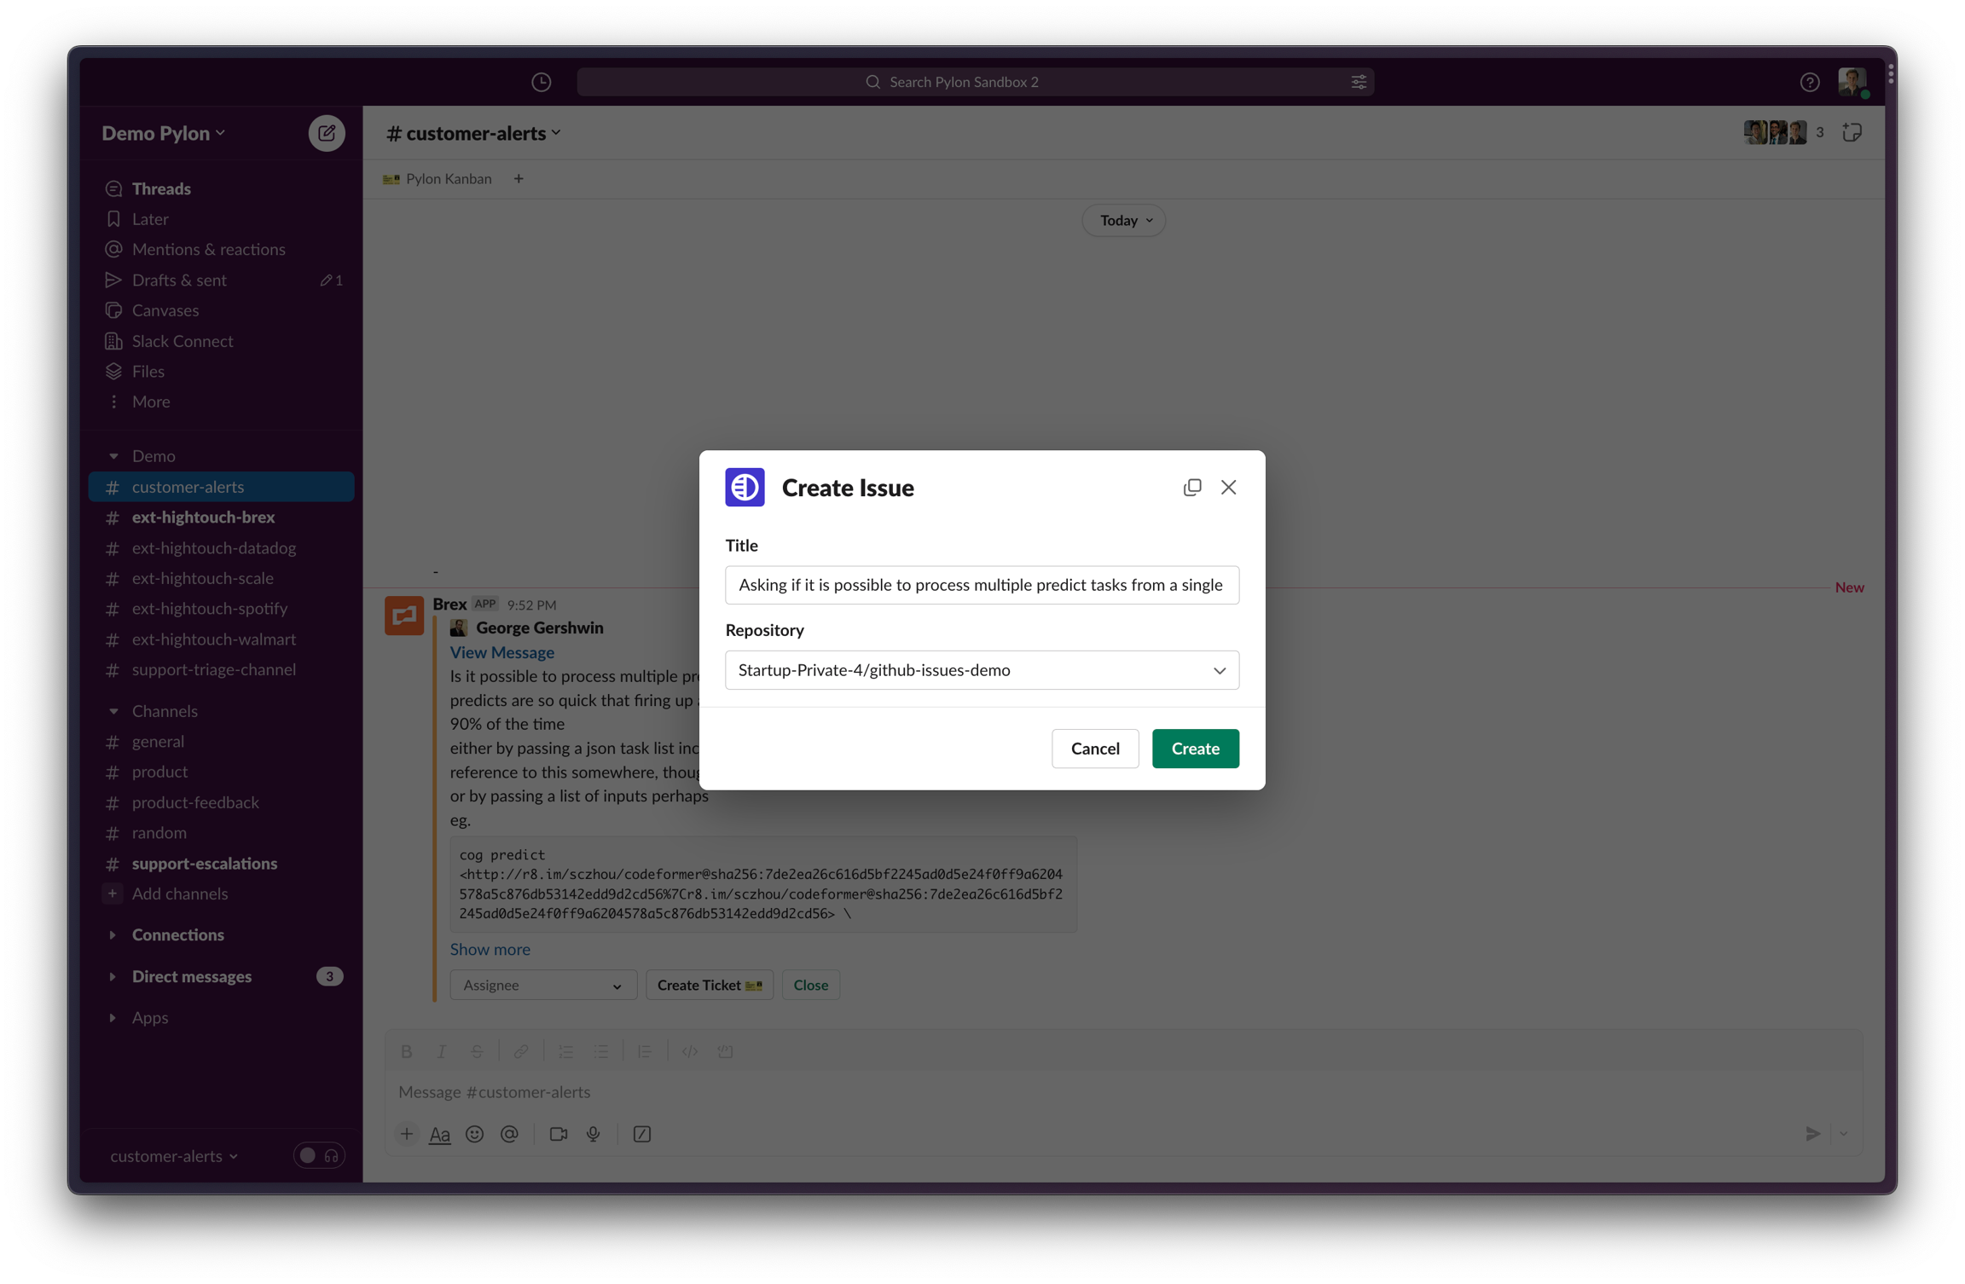Open the Assignee dropdown
Screen dimensions: 1965x1284
542,985
